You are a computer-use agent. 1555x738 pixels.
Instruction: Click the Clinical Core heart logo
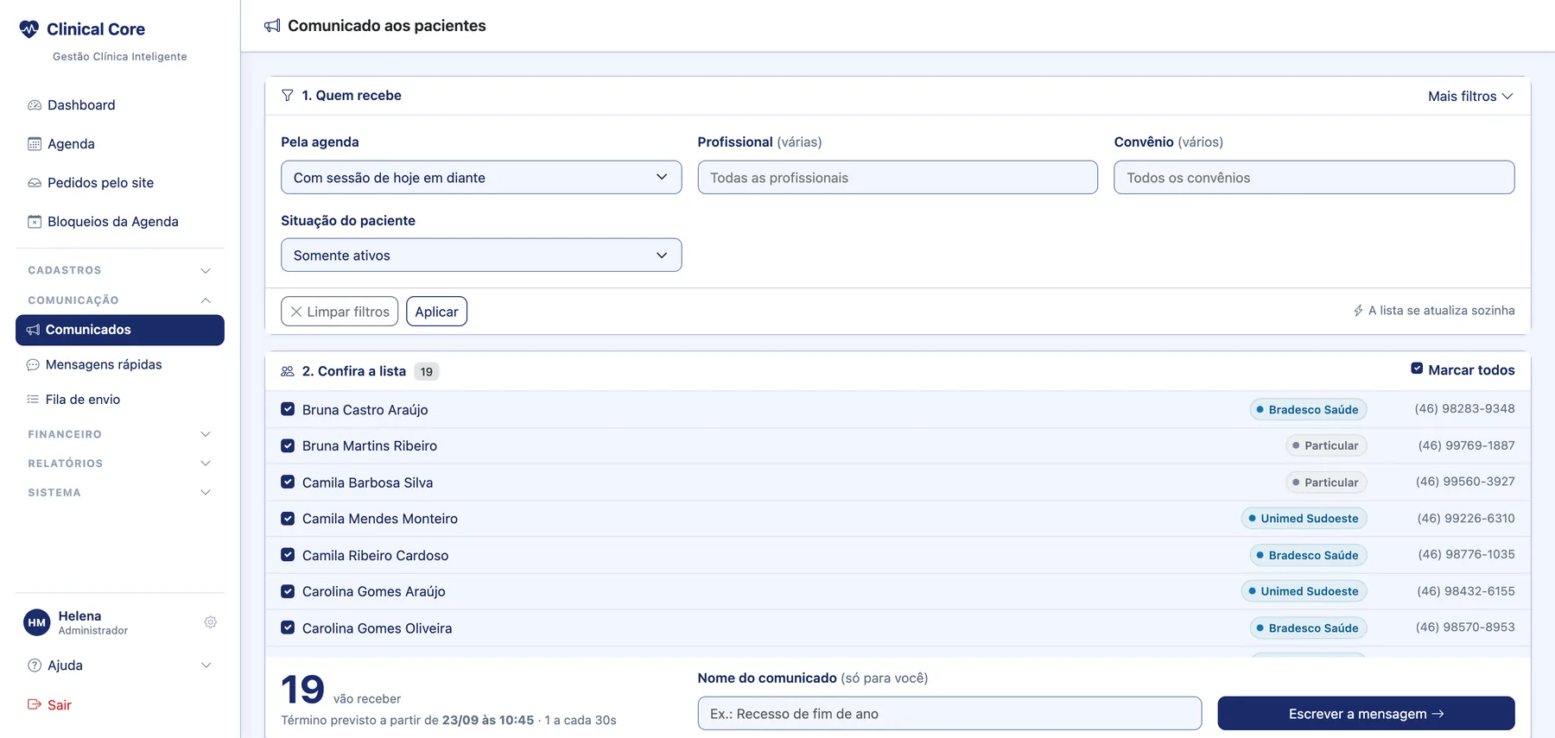tap(29, 29)
